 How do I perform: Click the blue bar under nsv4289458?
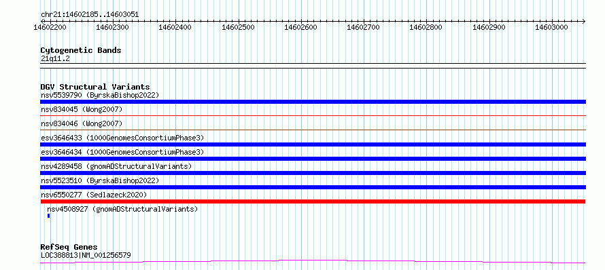click(313, 173)
